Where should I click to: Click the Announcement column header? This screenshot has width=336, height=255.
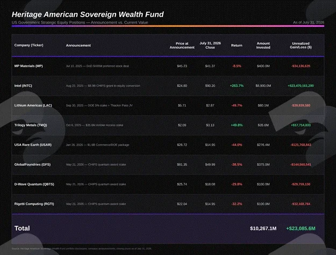tap(78, 46)
